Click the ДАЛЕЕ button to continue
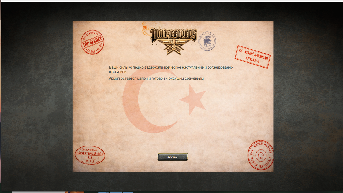343x193 pixels. point(173,157)
